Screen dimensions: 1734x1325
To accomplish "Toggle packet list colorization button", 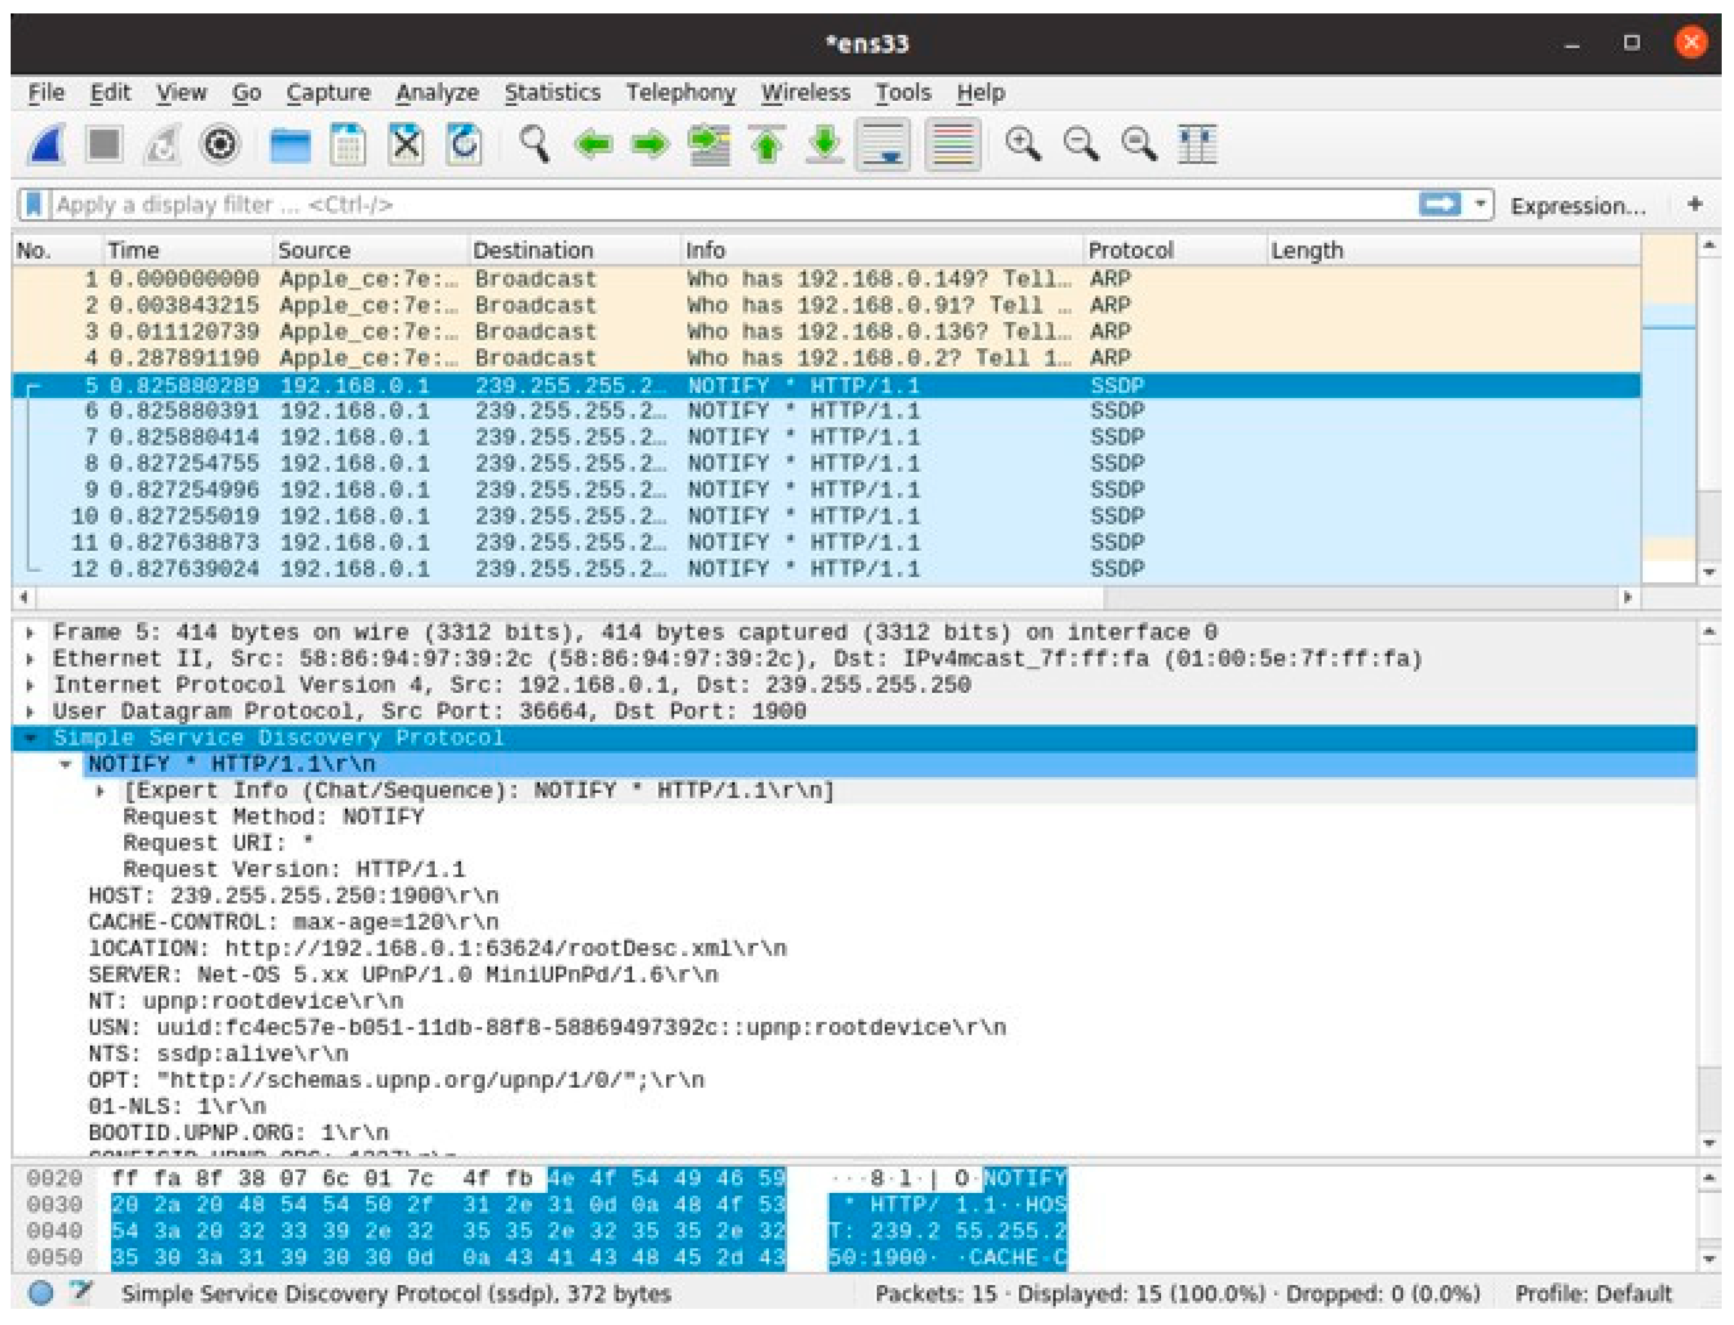I will (952, 145).
